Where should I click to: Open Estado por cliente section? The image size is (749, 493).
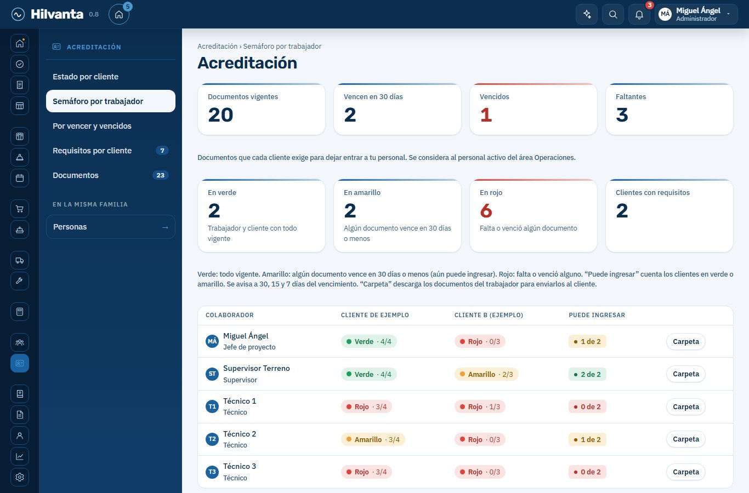coord(111,77)
